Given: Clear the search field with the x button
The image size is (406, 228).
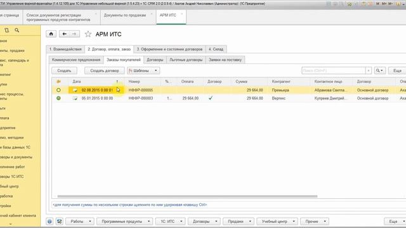Looking at the screenshot, I should point(369,70).
